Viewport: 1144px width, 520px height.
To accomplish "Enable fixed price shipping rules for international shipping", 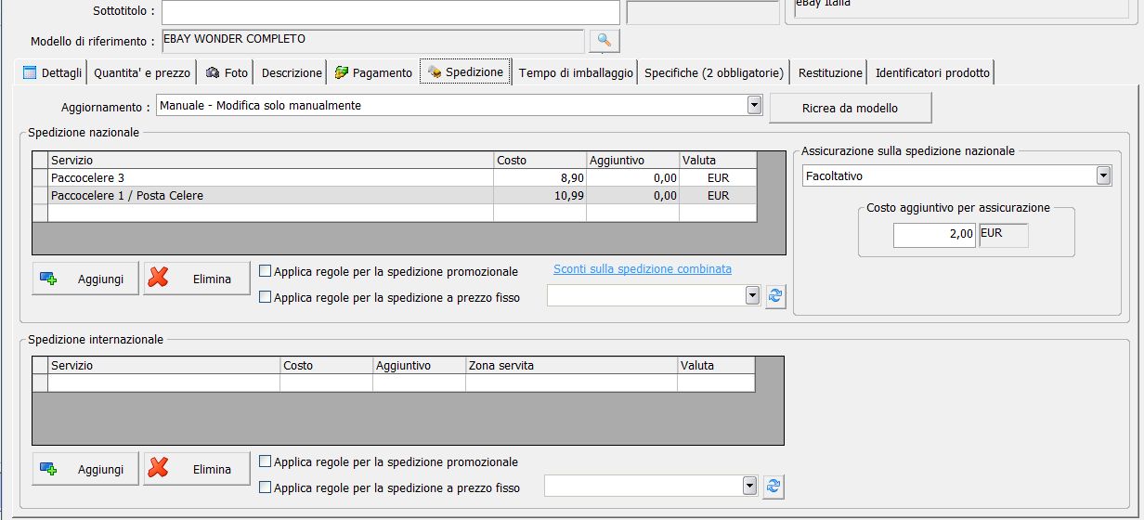I will [266, 487].
